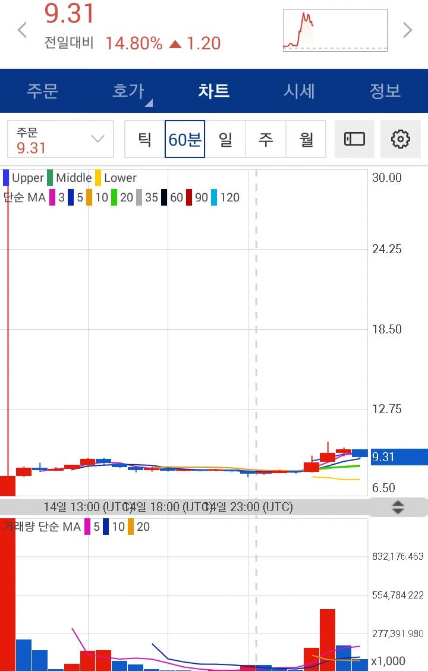Switch to the 시세 tab
The height and width of the screenshot is (671, 428).
[300, 91]
